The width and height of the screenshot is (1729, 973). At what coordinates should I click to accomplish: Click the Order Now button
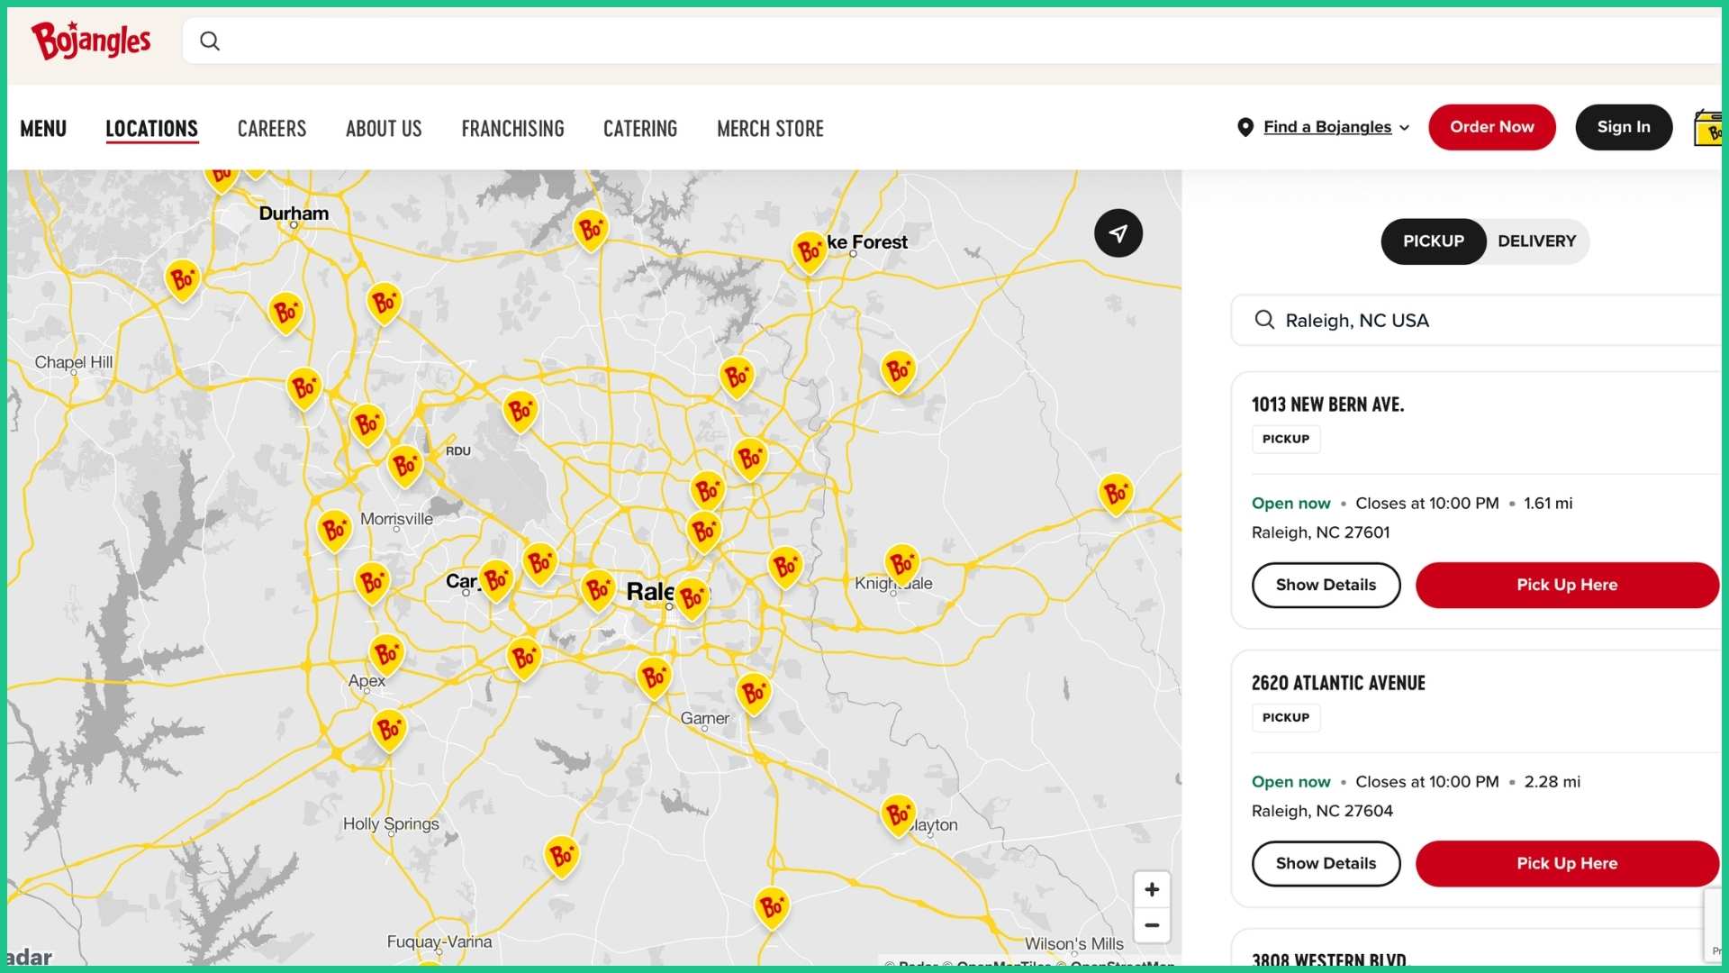1492,127
